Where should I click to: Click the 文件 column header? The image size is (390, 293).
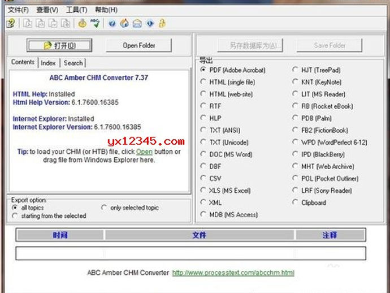pos(199,235)
